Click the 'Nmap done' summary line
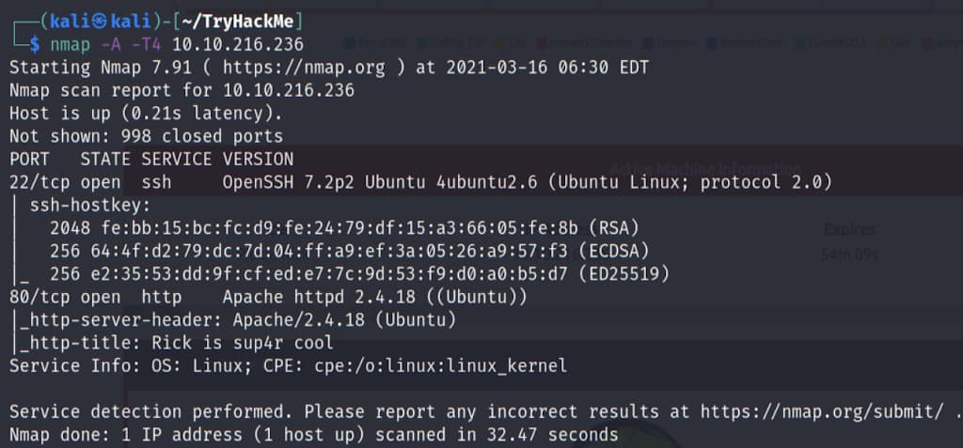This screenshot has width=963, height=448. point(313,434)
